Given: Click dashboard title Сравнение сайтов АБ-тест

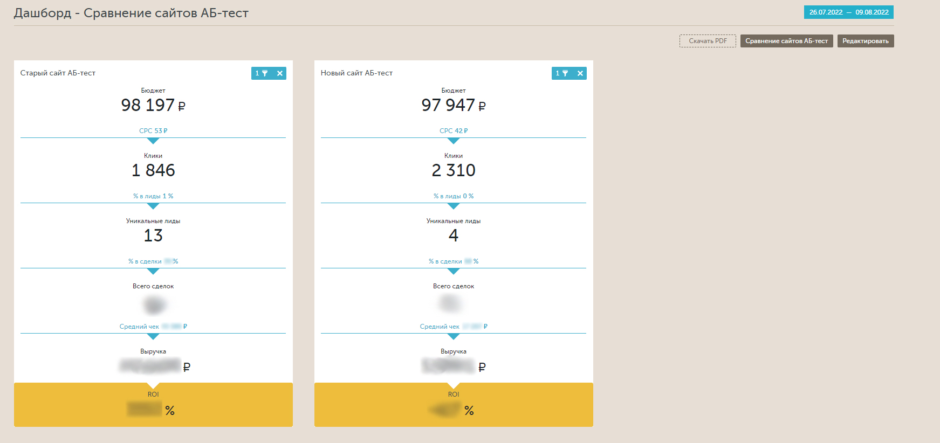Looking at the screenshot, I should click(131, 13).
